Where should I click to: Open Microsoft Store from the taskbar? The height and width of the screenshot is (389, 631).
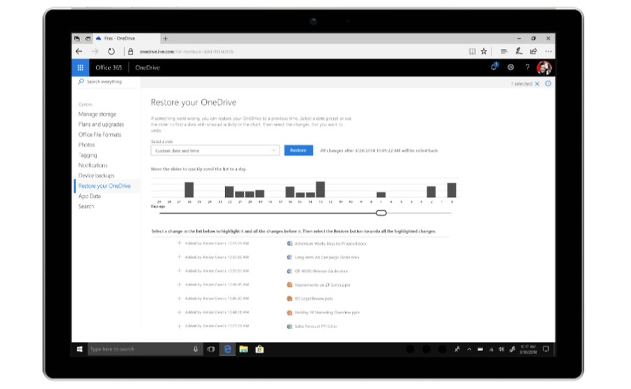[259, 349]
